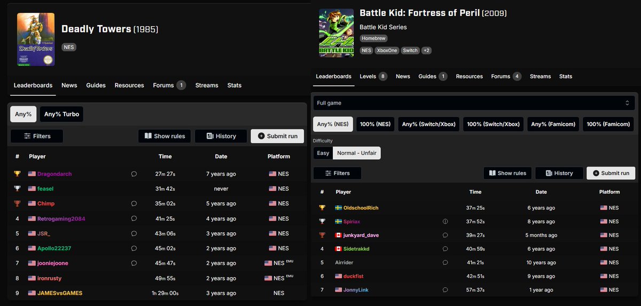Open Deadly Towers News tab

[69, 85]
